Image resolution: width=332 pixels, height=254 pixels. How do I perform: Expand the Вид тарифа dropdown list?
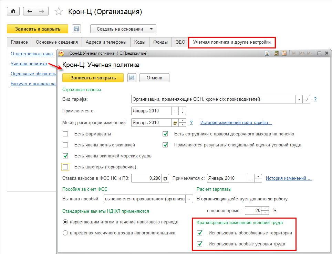298,99
